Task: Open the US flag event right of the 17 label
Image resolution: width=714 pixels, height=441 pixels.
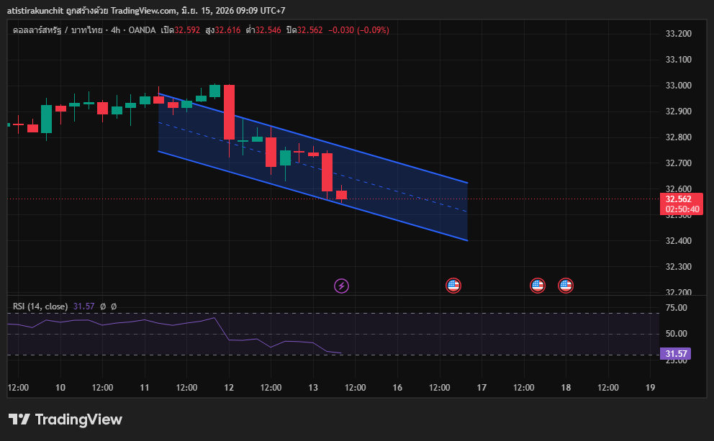Action: (x=538, y=286)
